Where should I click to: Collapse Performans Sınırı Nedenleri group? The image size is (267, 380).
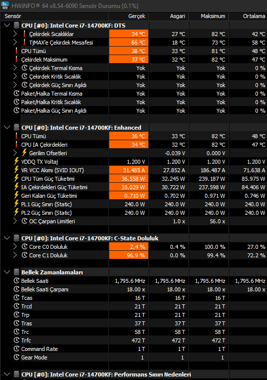click(7, 374)
